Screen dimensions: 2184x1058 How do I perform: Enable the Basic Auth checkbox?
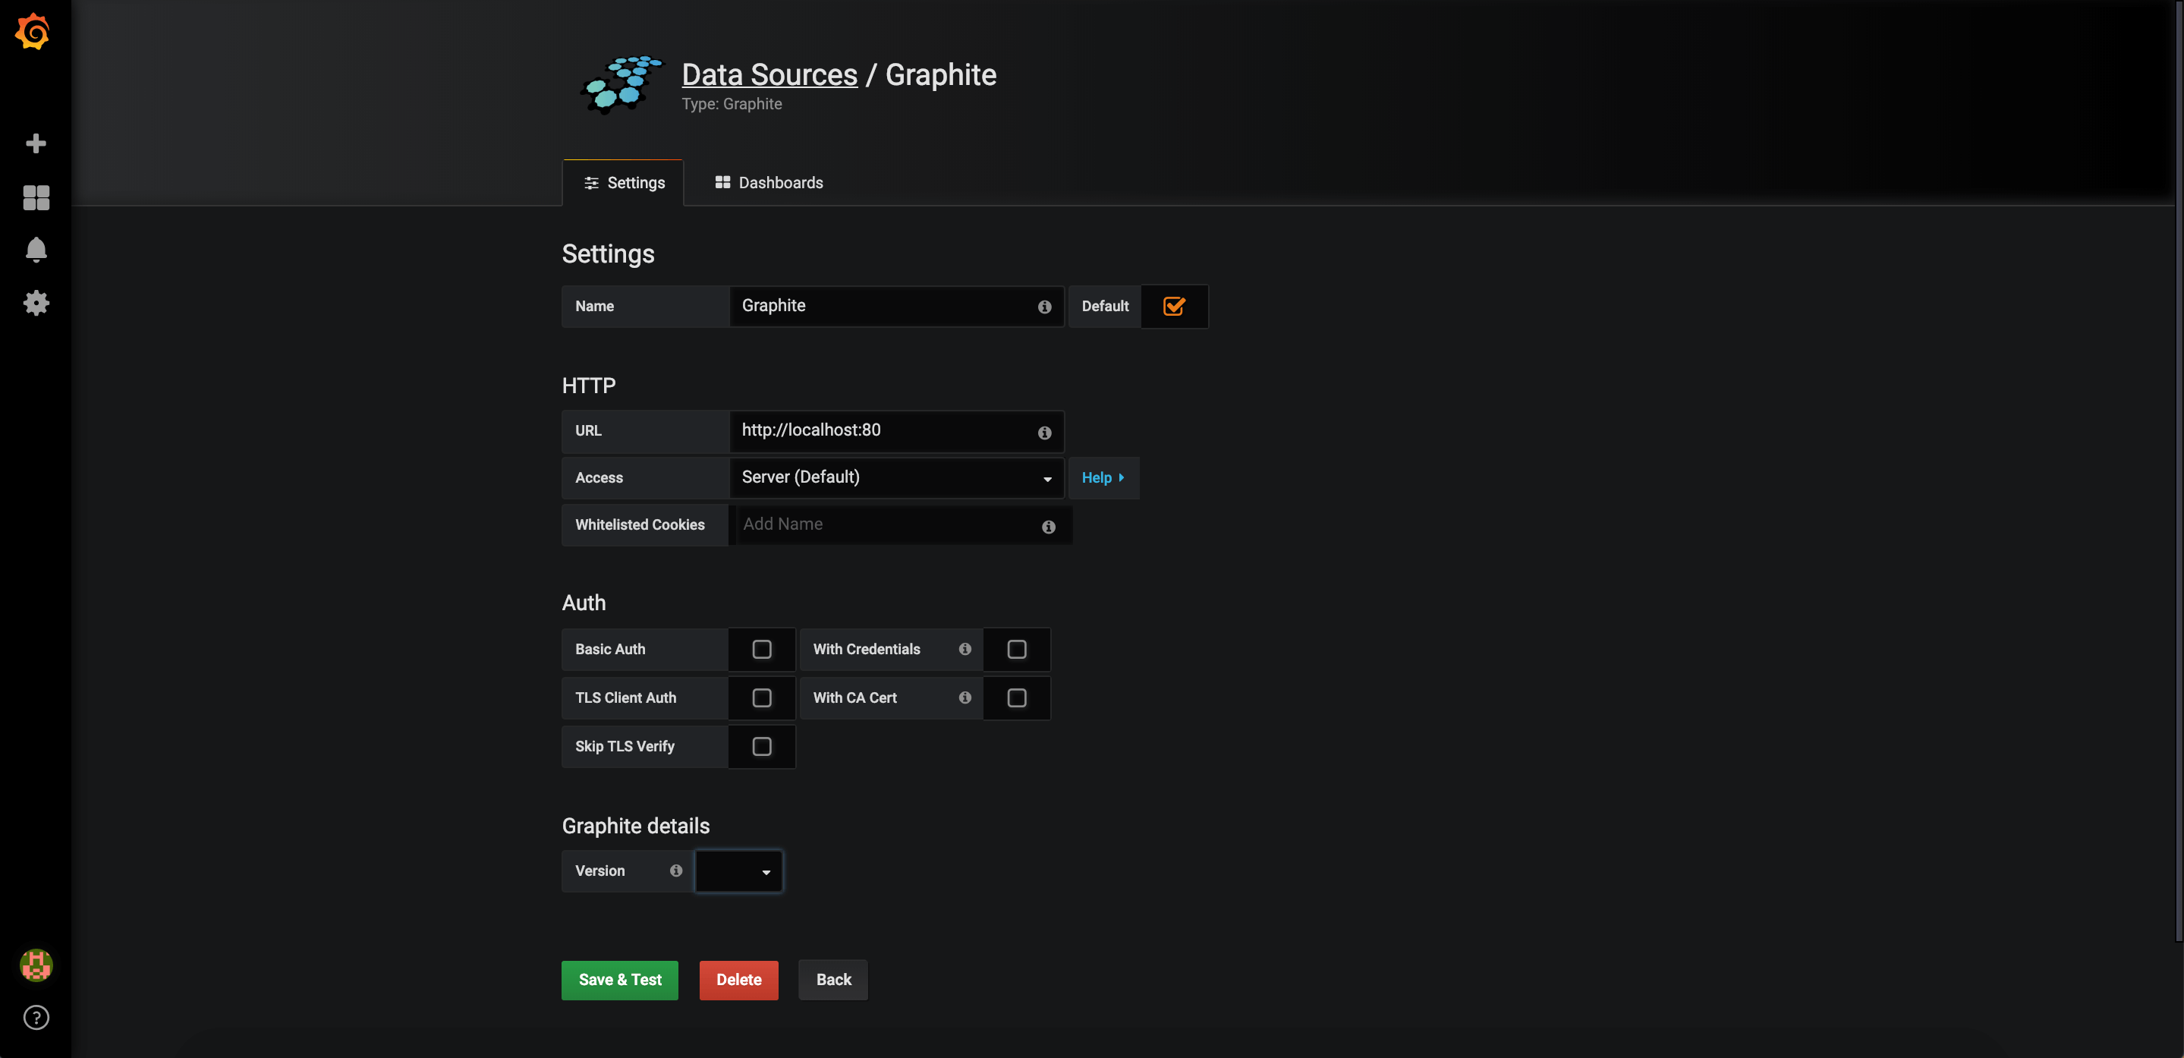pyautogui.click(x=761, y=650)
